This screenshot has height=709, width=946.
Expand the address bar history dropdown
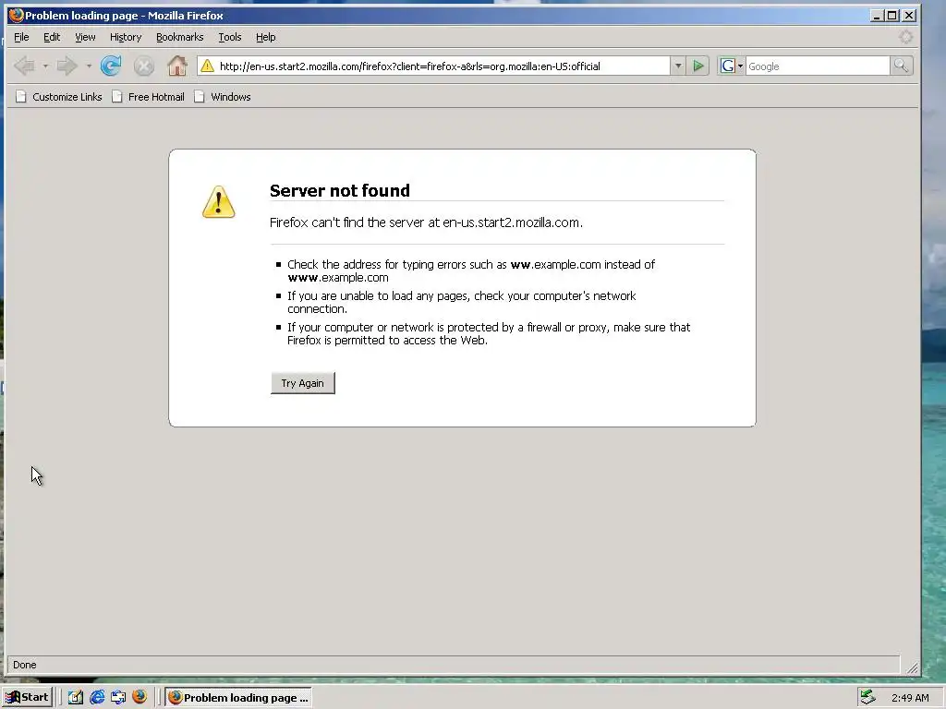pyautogui.click(x=678, y=66)
